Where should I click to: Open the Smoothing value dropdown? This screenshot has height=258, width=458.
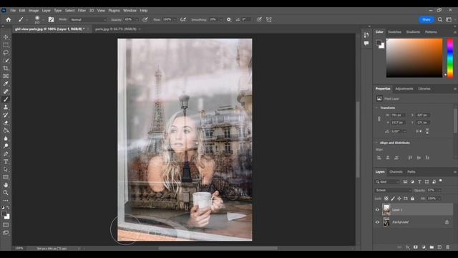tap(221, 19)
